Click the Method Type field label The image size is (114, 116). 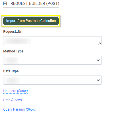pos(13,51)
